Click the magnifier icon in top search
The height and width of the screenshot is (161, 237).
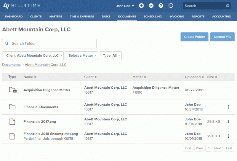227,6
